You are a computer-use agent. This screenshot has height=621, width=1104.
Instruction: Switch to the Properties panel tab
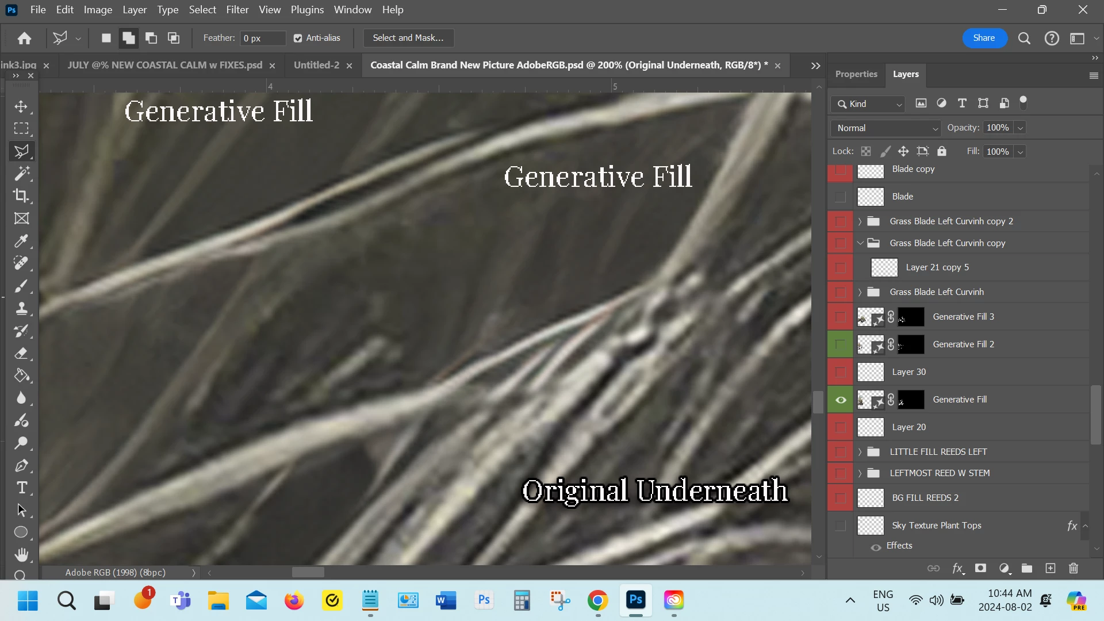point(856,74)
